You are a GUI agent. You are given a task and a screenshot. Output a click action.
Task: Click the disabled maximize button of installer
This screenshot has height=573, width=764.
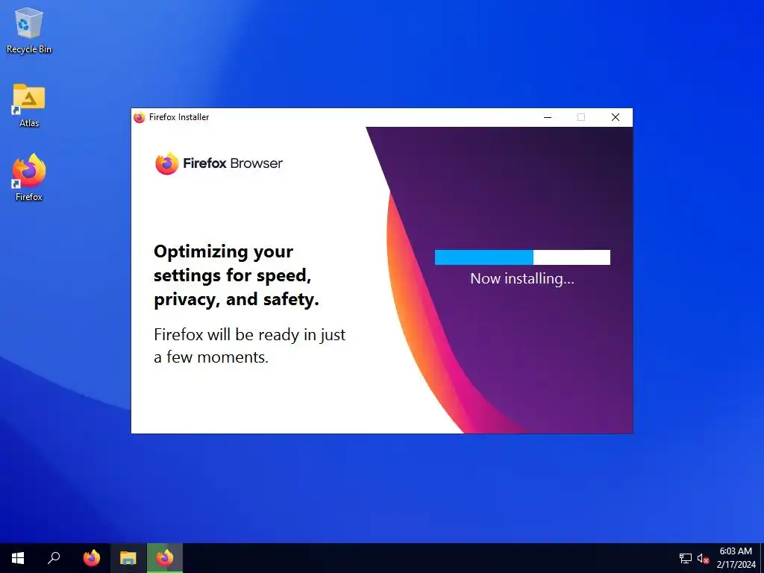pos(580,117)
